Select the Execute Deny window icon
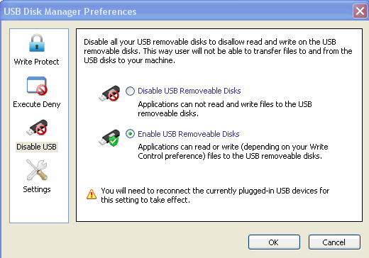The height and width of the screenshot is (258, 369). [37, 86]
